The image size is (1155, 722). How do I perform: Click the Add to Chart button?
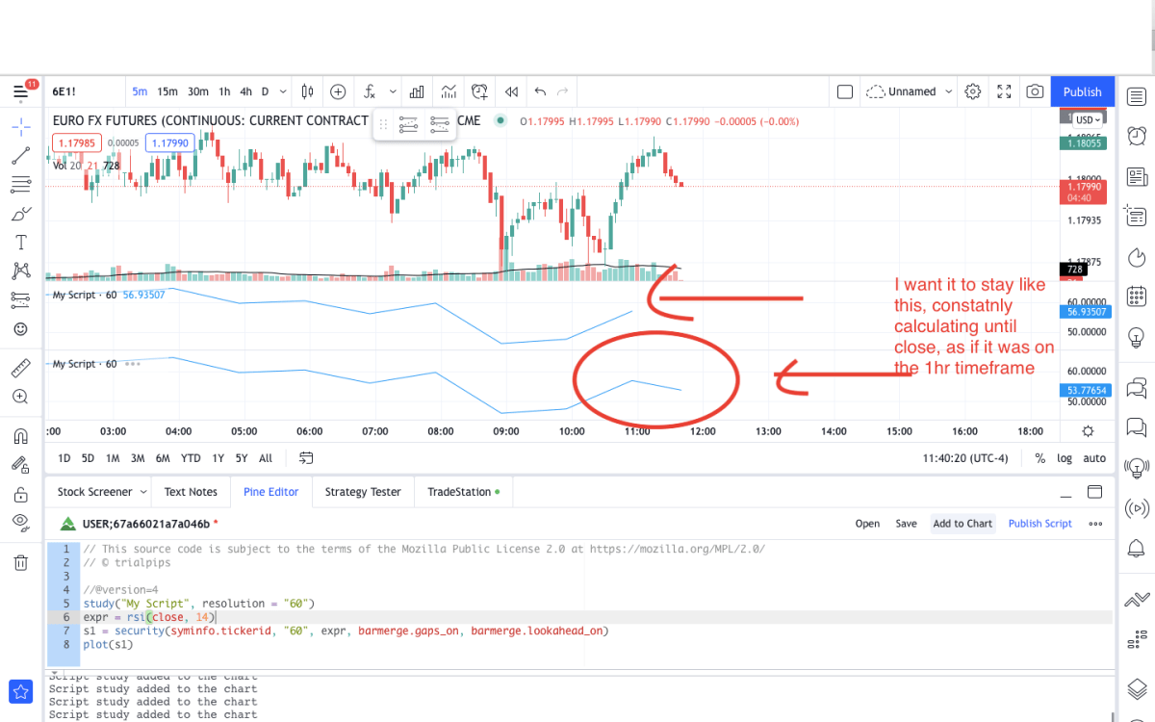coord(962,524)
